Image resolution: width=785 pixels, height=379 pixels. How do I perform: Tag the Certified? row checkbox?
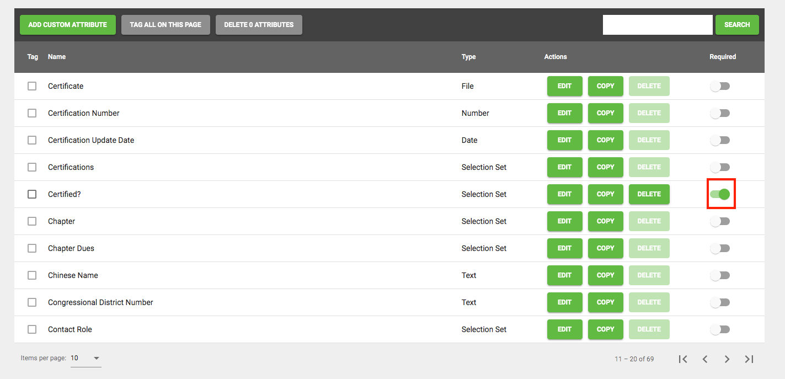32,194
